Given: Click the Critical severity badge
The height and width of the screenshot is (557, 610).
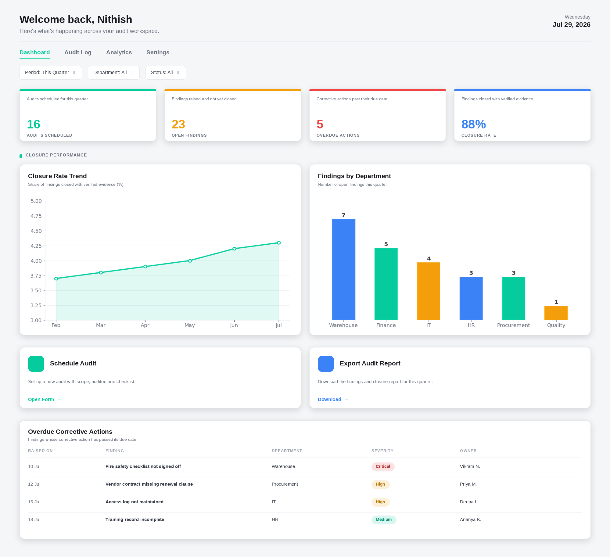Looking at the screenshot, I should [383, 467].
